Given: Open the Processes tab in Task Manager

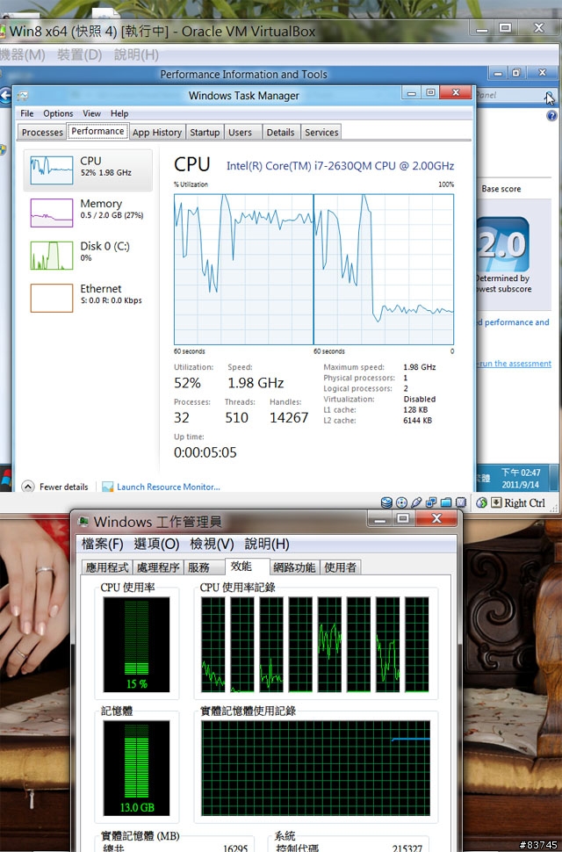Looking at the screenshot, I should coord(42,132).
